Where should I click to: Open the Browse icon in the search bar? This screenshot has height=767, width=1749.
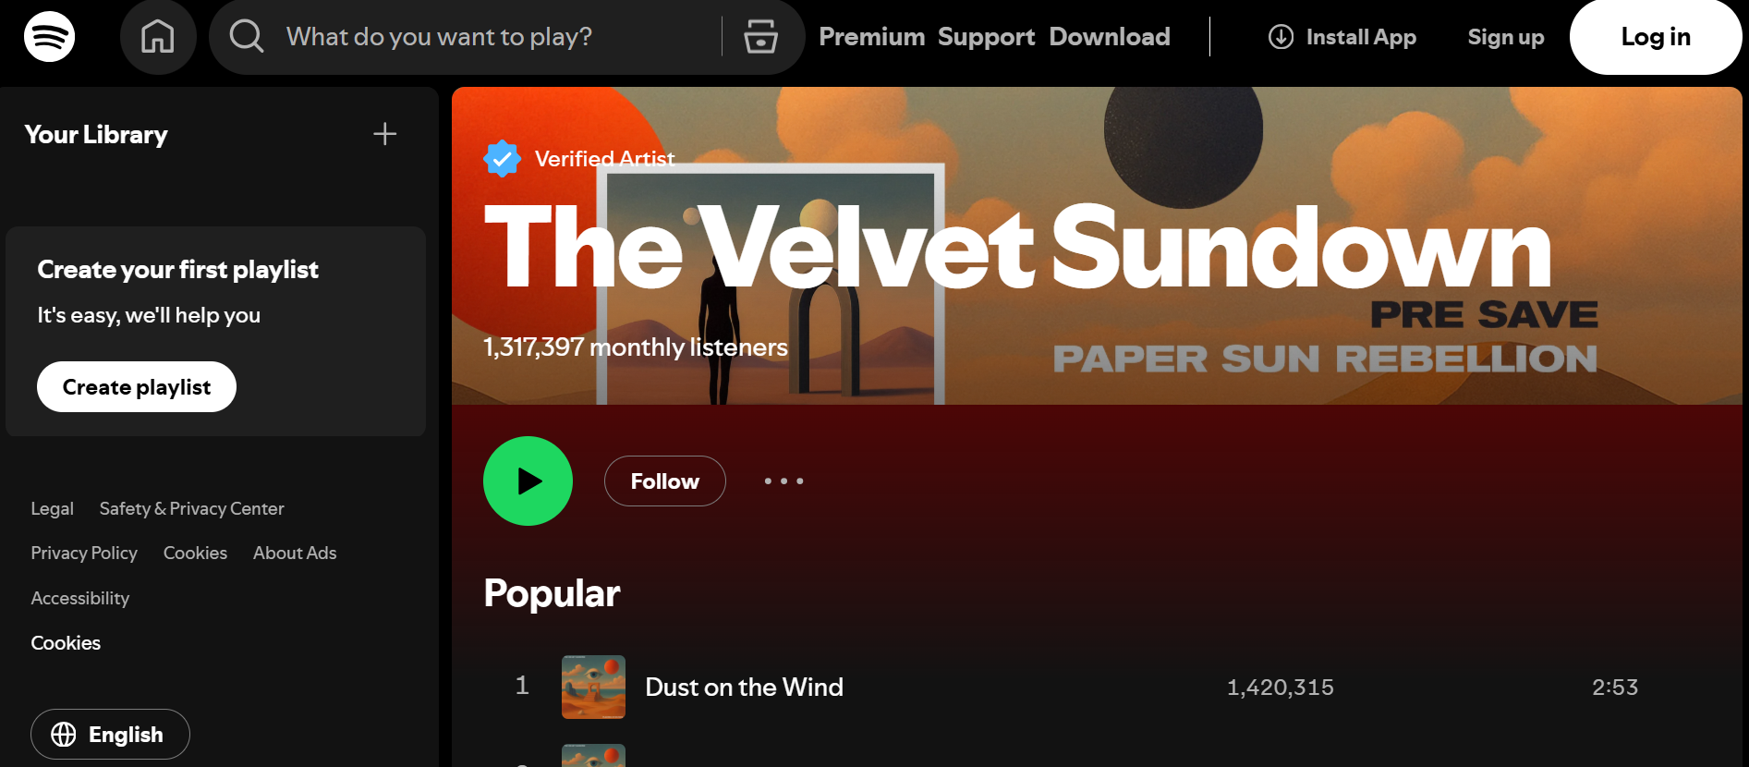click(760, 37)
